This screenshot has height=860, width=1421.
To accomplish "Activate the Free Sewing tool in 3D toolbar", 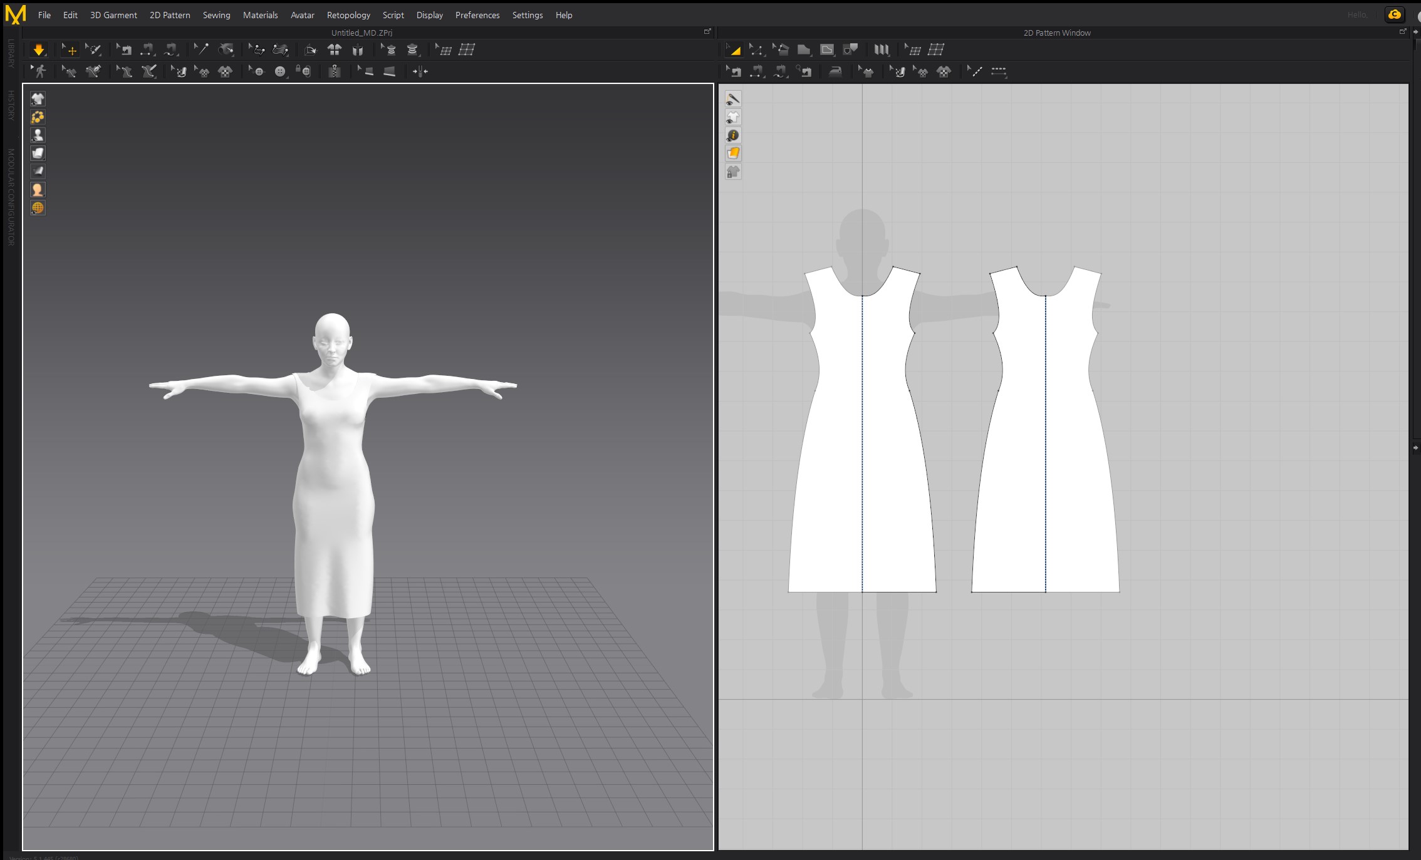I will [170, 49].
